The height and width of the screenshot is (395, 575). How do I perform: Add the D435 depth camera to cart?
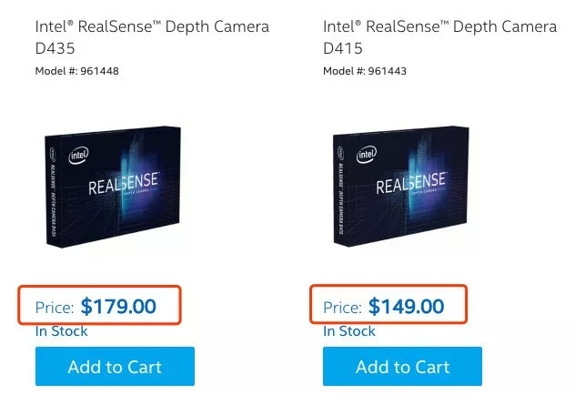[x=115, y=367]
